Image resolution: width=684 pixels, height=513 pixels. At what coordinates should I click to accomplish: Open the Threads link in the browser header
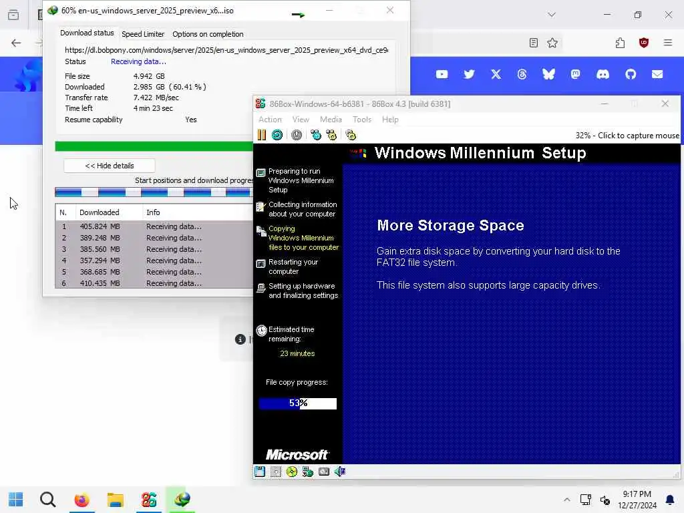[522, 74]
